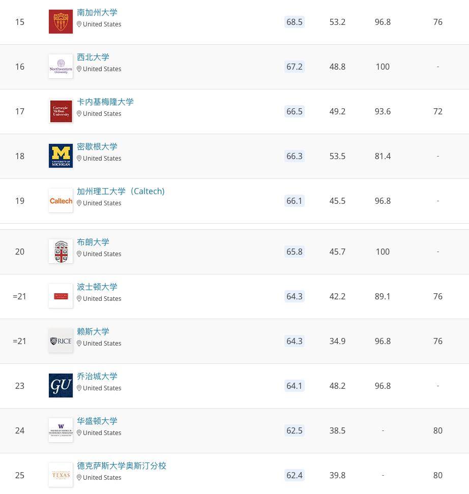
Task: Click the GU Georgetown logo
Action: pyautogui.click(x=61, y=385)
